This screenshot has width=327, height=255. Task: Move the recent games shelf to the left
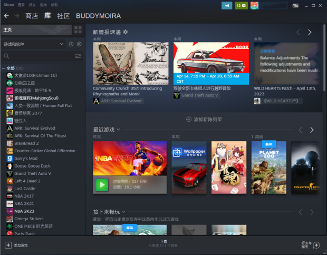(301, 130)
